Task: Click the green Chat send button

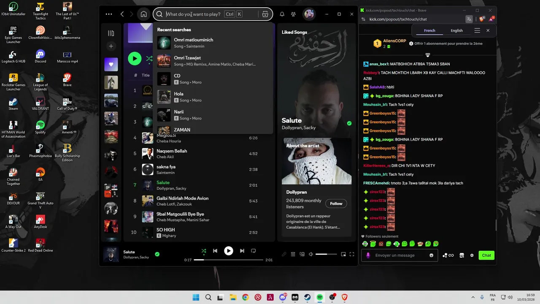Action: pyautogui.click(x=486, y=255)
